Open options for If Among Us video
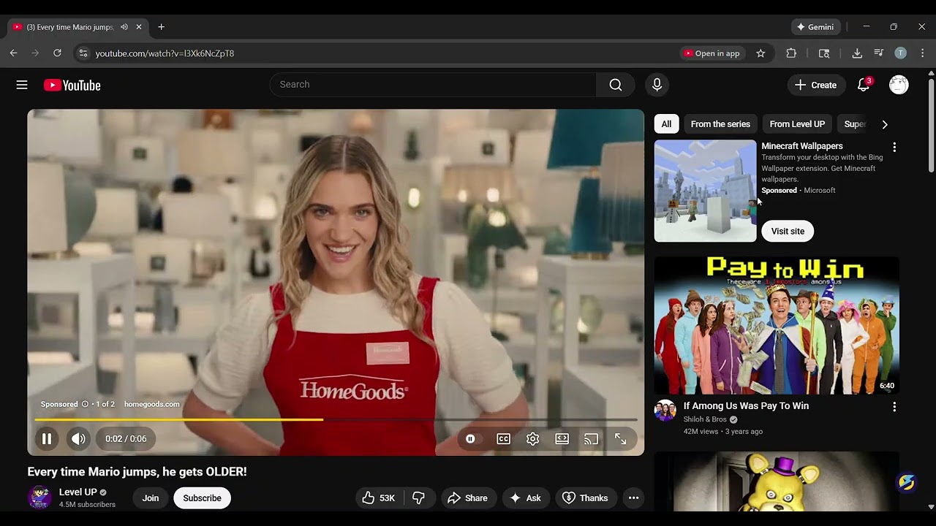The height and width of the screenshot is (526, 936). (894, 407)
